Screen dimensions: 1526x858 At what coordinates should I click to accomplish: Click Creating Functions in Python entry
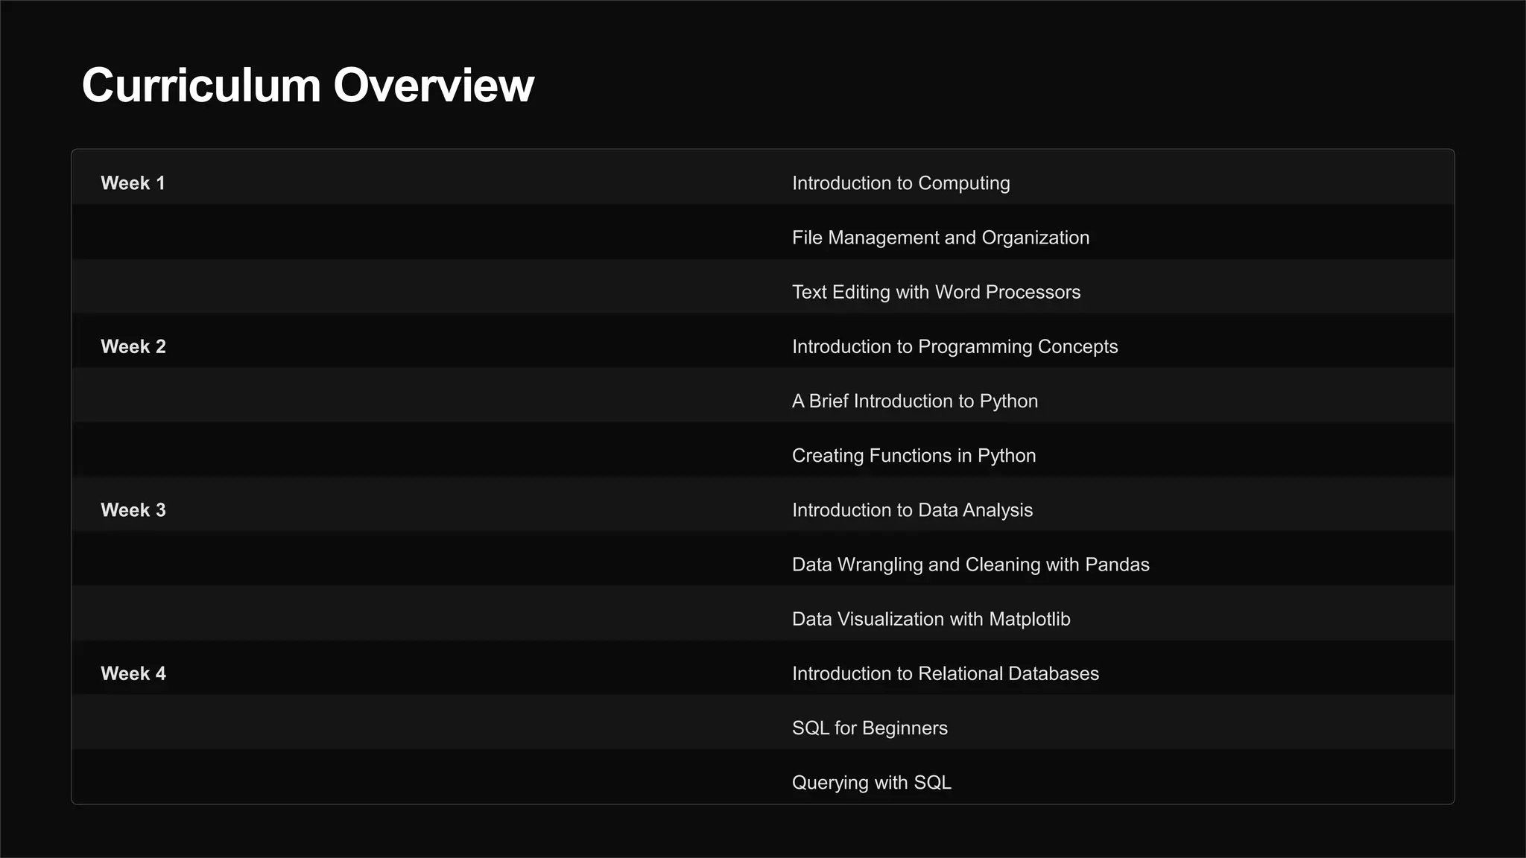pos(913,455)
